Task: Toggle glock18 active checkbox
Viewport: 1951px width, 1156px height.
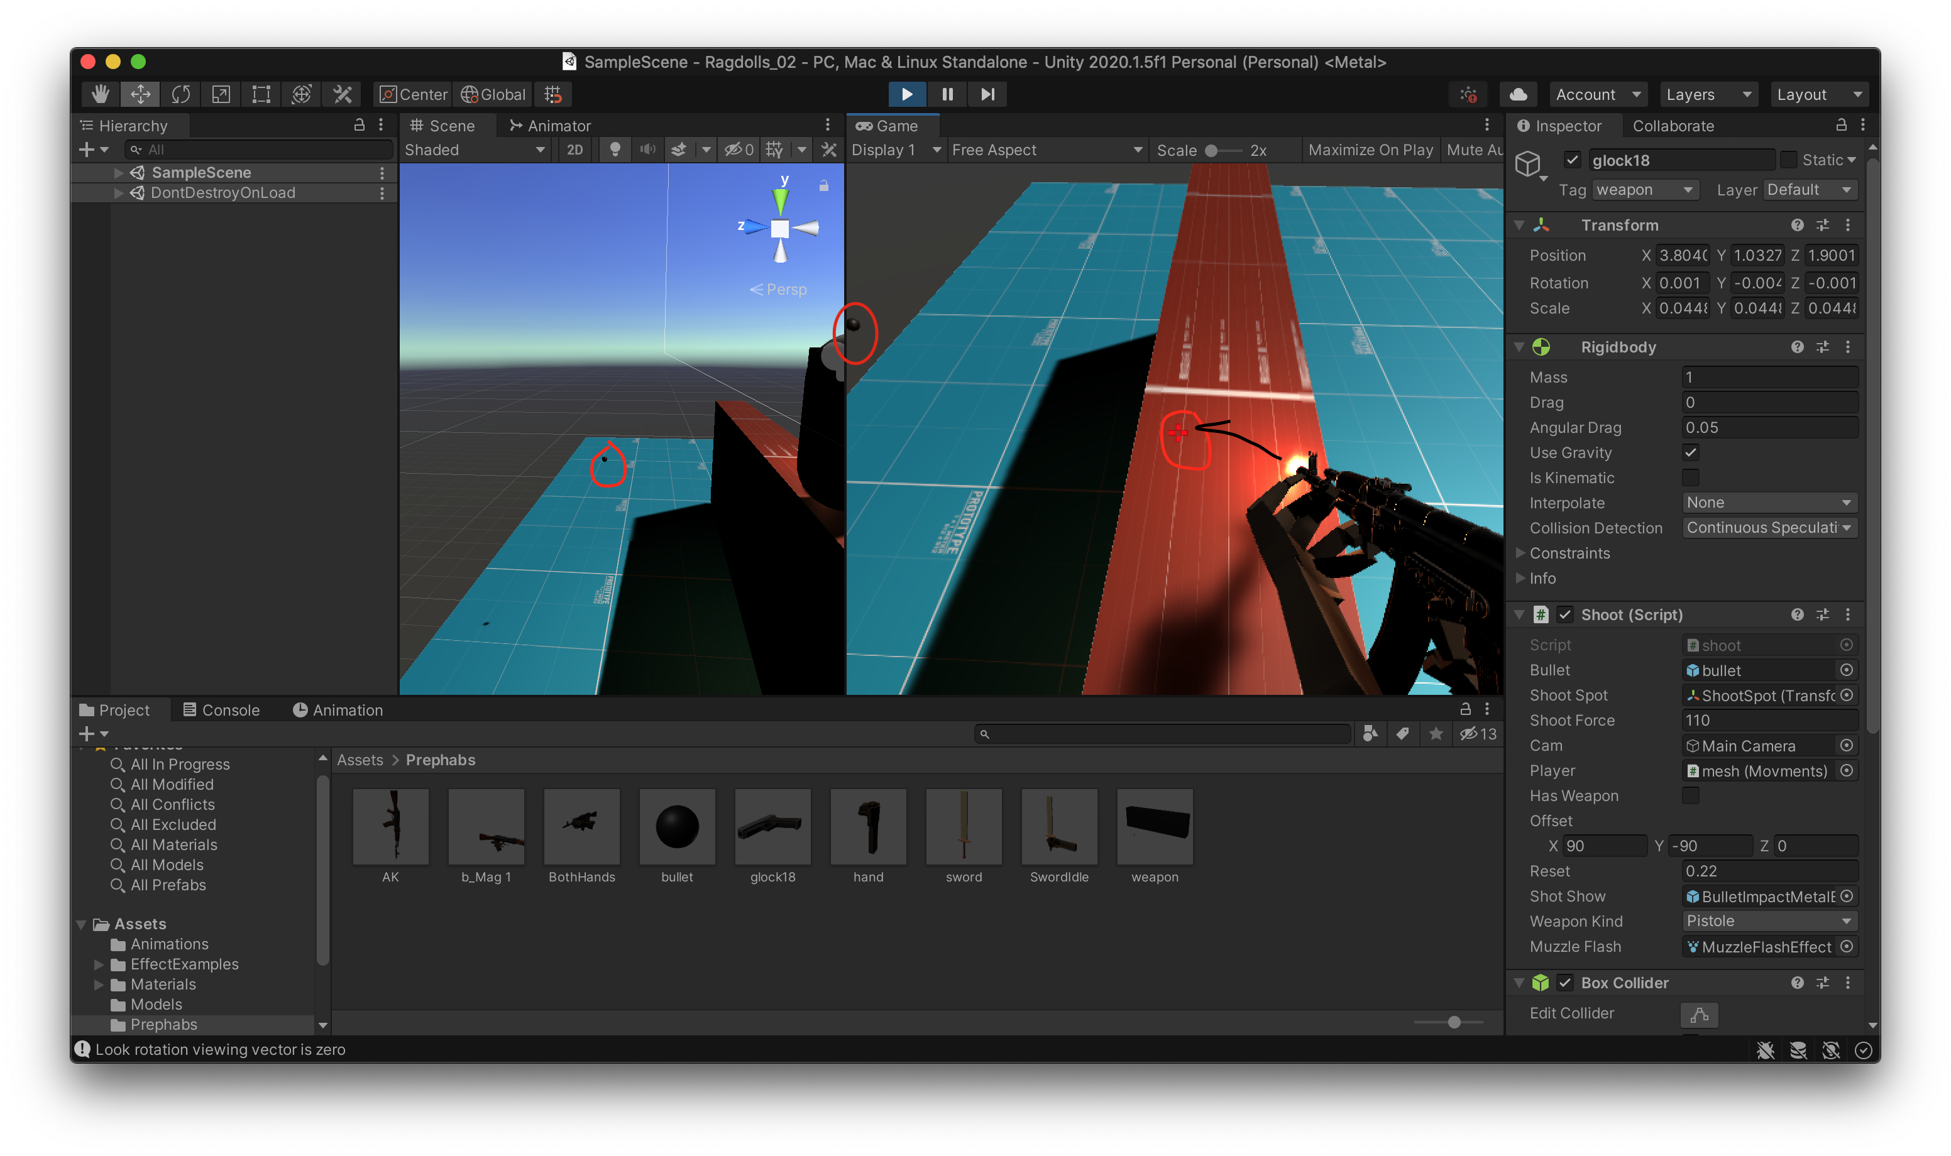Action: click(x=1573, y=160)
